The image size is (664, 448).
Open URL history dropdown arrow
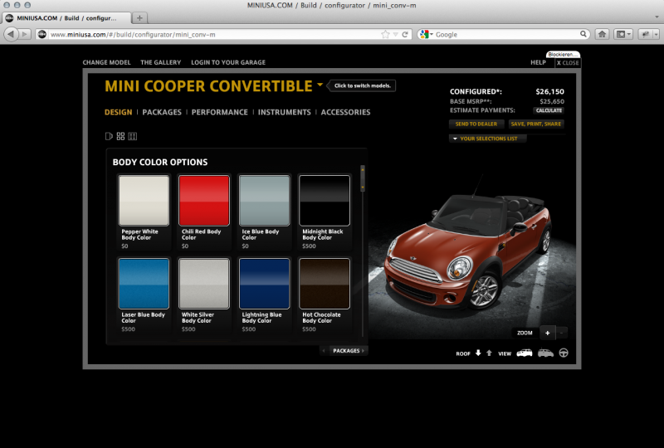tap(395, 34)
